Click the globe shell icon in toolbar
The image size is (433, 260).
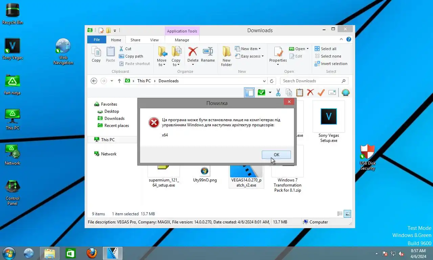point(345,92)
